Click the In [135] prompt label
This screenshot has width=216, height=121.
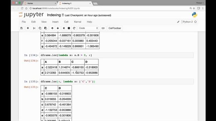click(x=31, y=81)
